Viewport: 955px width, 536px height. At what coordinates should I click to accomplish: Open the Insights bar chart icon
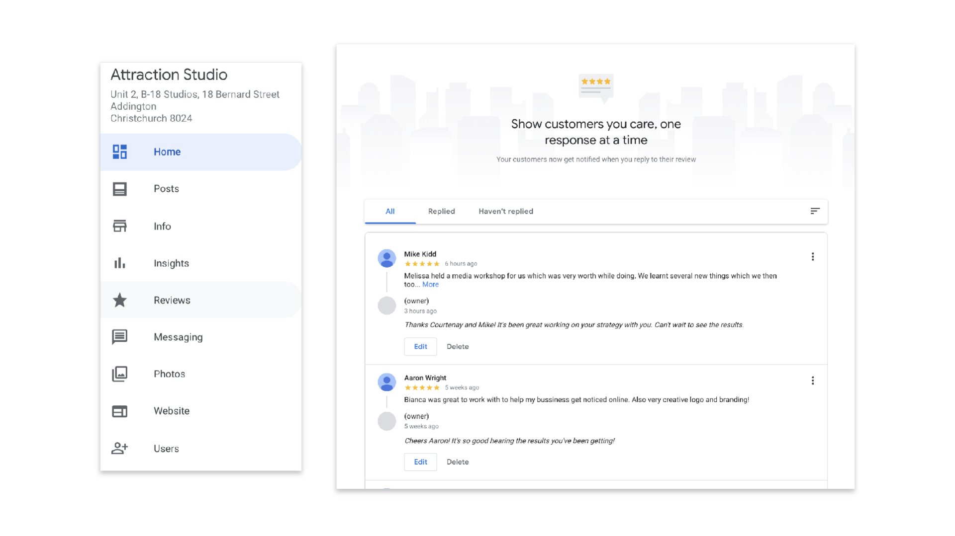point(120,263)
